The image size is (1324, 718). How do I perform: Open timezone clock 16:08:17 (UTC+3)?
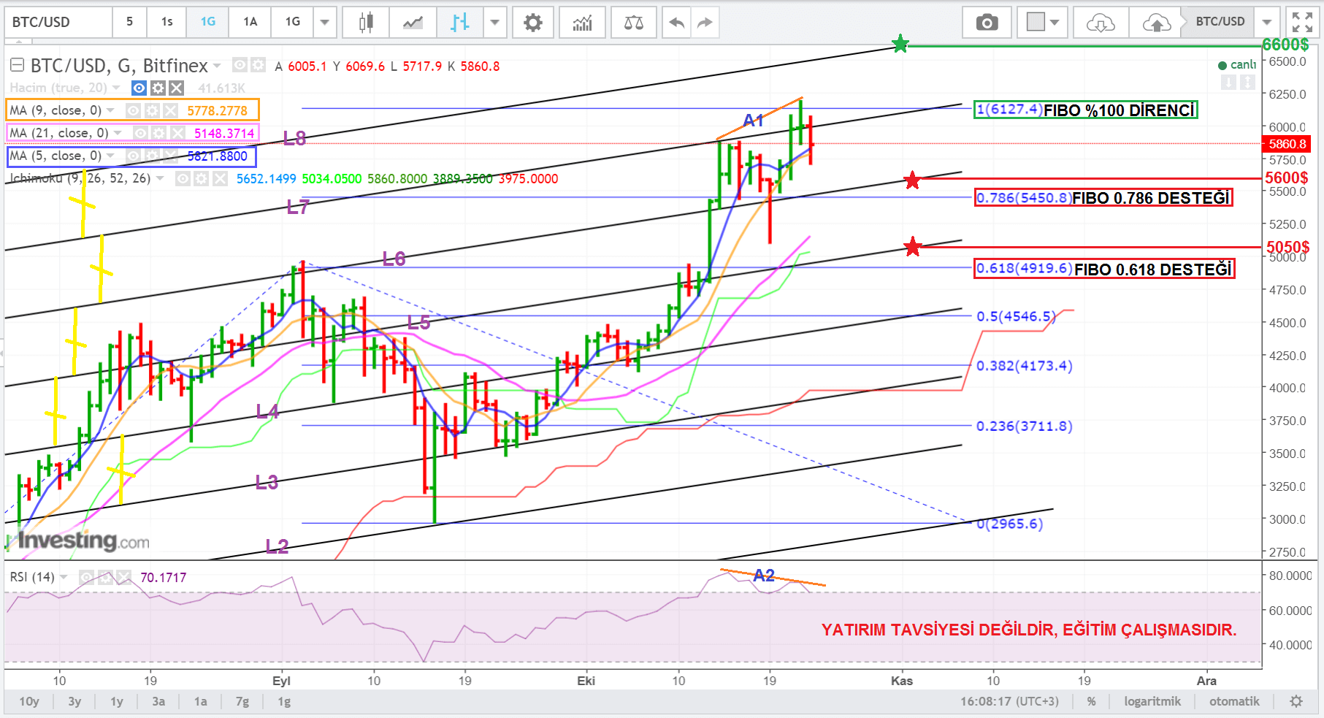pos(1009,701)
